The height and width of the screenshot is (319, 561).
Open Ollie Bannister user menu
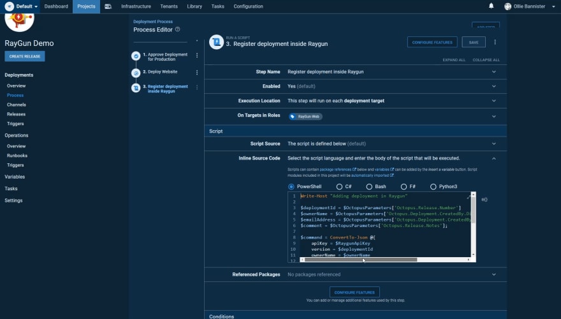pos(530,6)
